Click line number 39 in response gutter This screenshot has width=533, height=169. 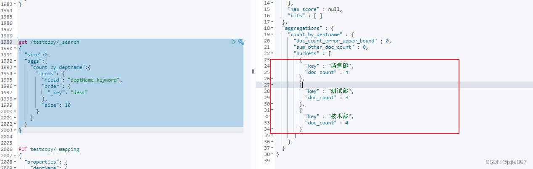[267, 161]
